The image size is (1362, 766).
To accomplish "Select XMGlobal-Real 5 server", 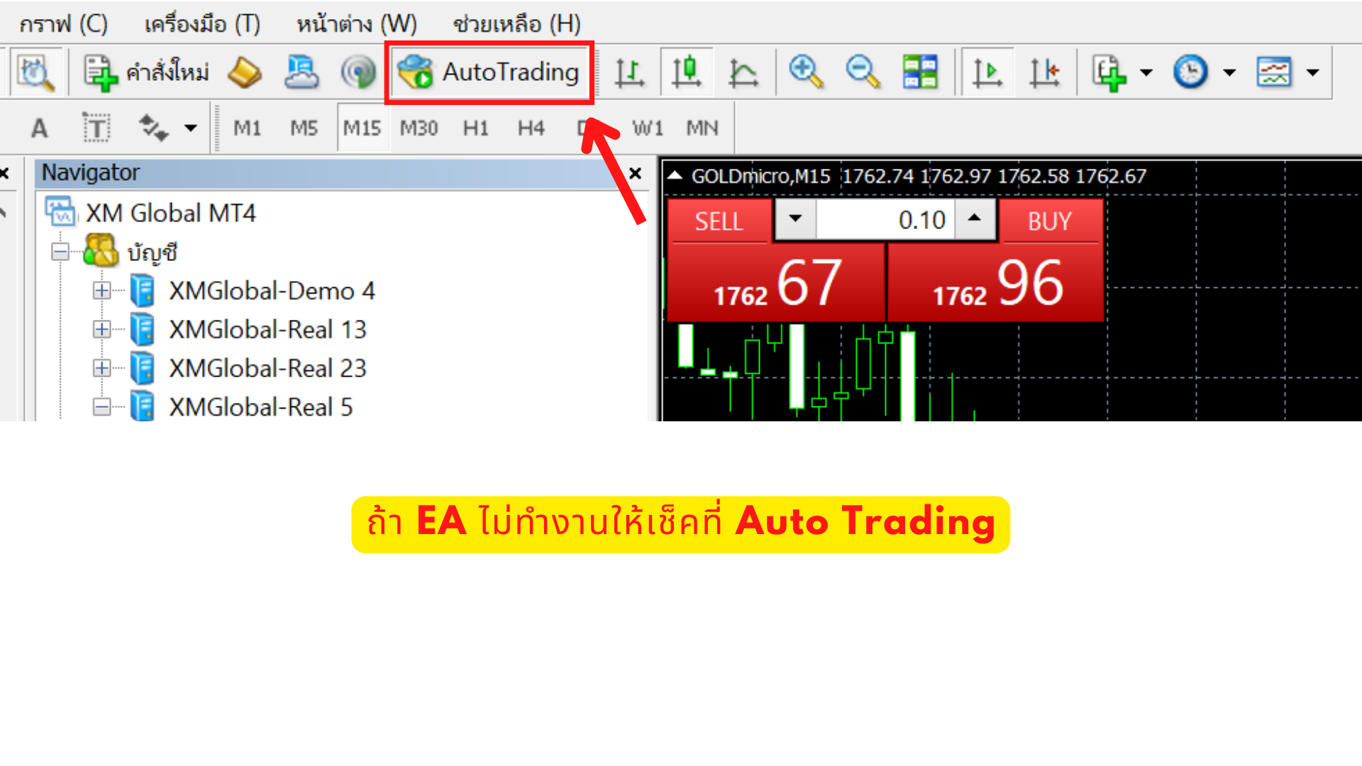I will 260,407.
